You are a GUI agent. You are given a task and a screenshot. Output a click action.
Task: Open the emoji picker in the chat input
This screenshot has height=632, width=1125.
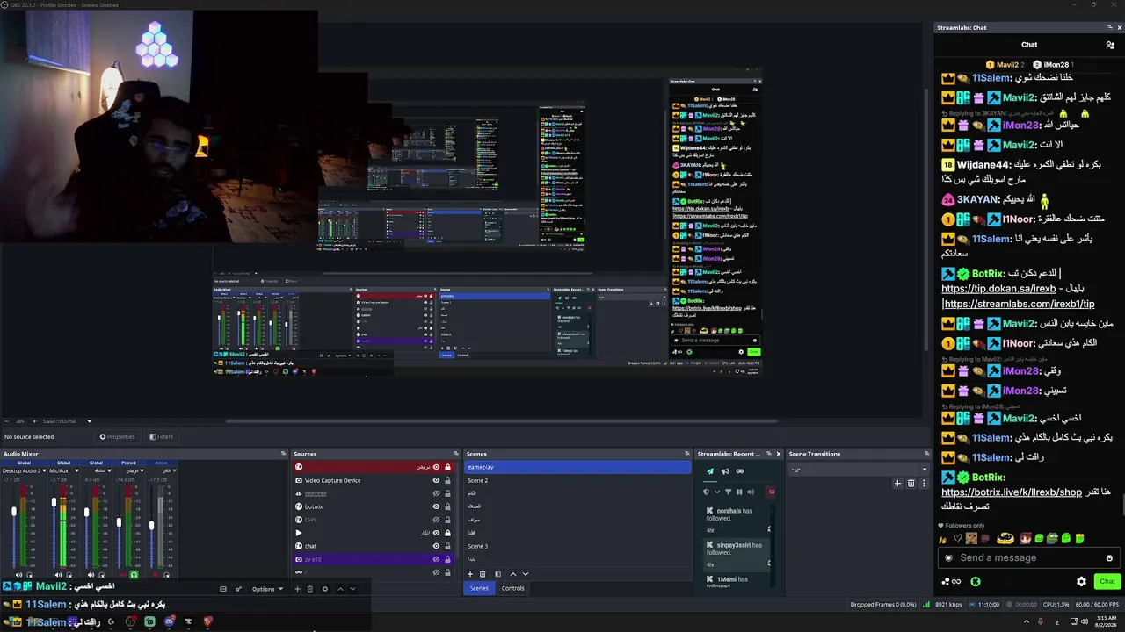point(1109,558)
